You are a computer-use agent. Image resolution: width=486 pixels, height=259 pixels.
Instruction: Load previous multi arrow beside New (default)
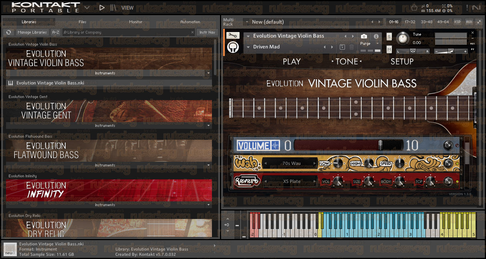tap(372, 22)
